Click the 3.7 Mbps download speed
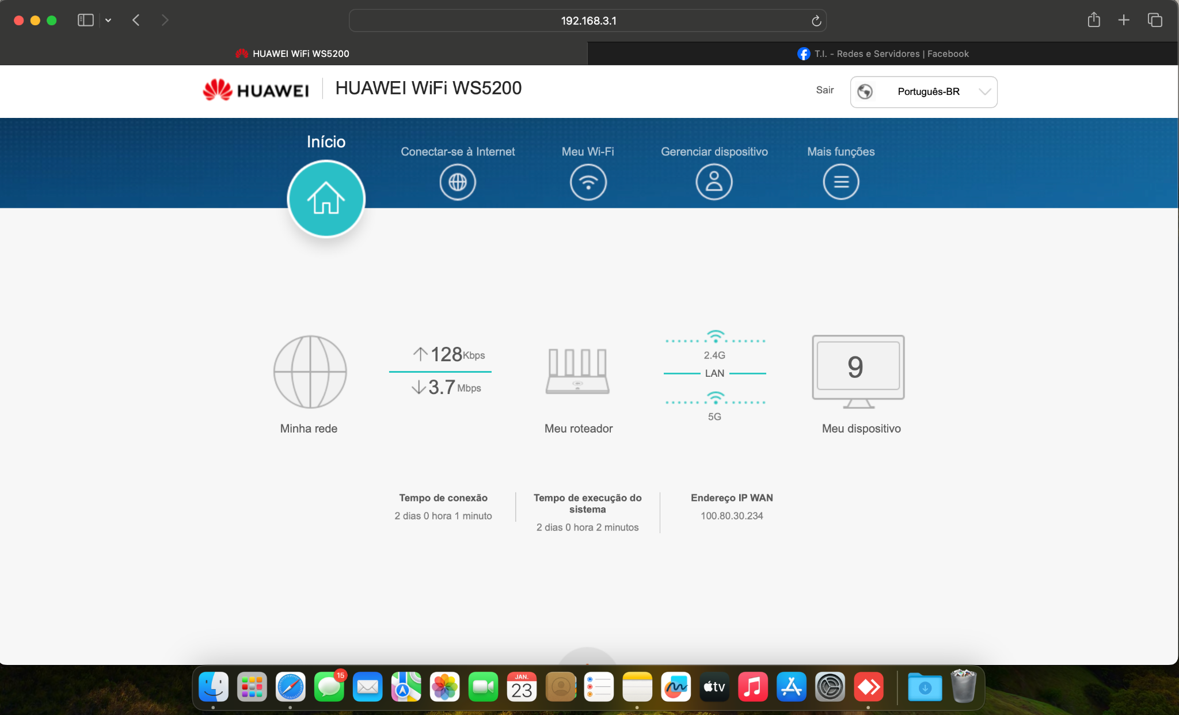Image resolution: width=1179 pixels, height=715 pixels. coord(446,387)
